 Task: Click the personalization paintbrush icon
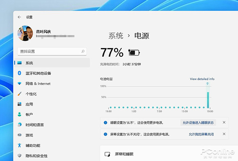(19, 94)
